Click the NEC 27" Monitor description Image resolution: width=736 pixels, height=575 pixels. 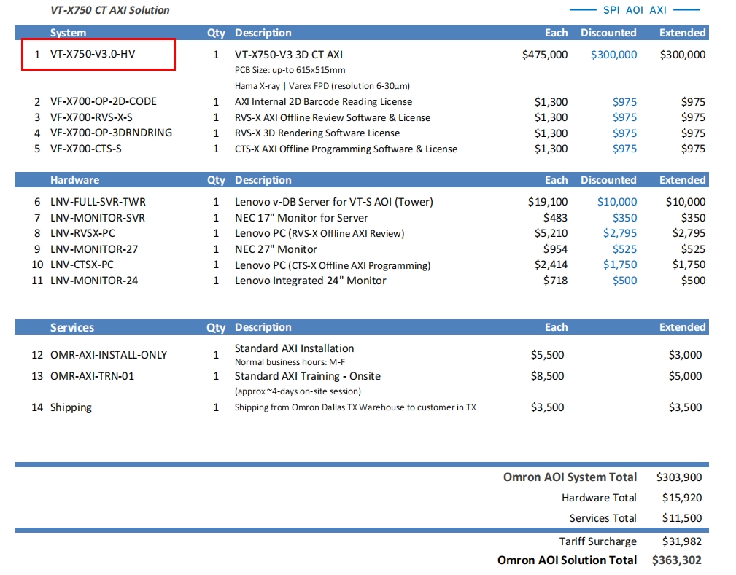276,249
